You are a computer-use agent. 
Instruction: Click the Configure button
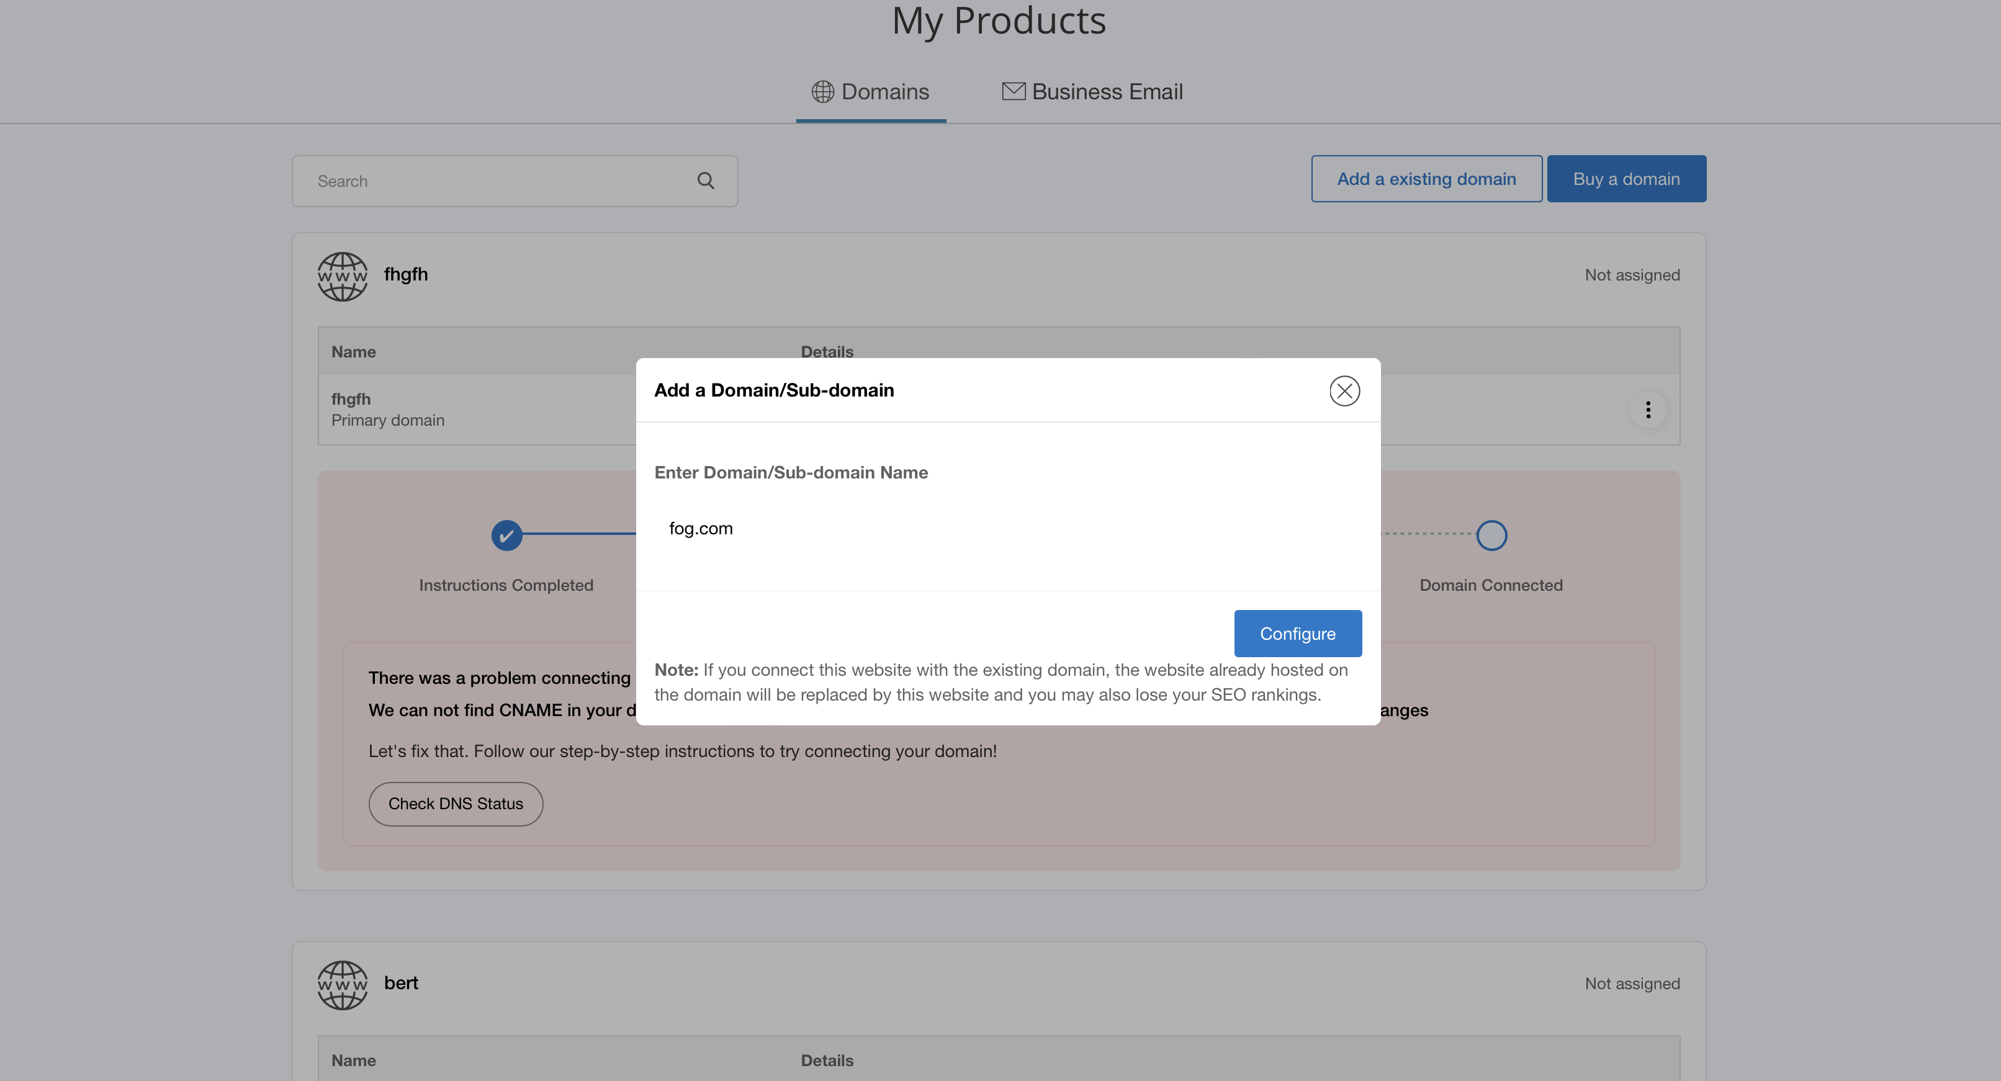coord(1297,634)
